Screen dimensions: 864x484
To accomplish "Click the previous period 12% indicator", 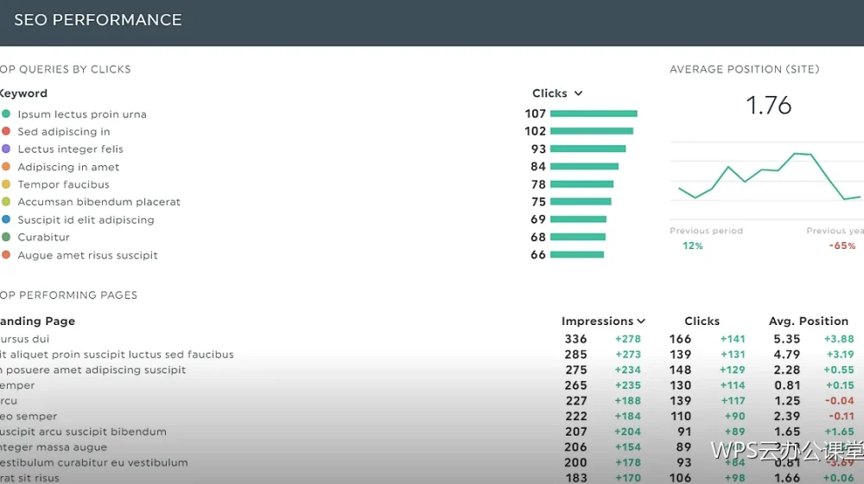I will 693,245.
